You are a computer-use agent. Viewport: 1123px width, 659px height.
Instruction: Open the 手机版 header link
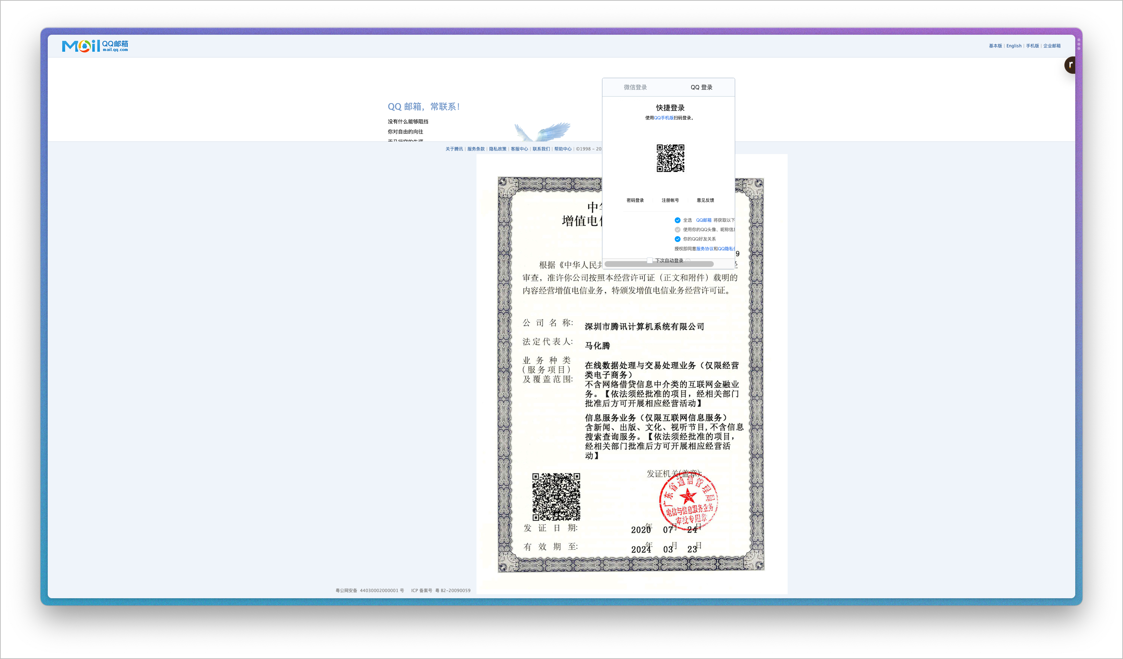(x=1032, y=46)
